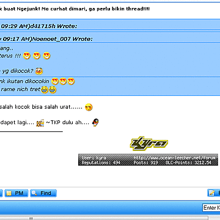Click the thread title text at top
220x220 pixels.
pos(75,9)
